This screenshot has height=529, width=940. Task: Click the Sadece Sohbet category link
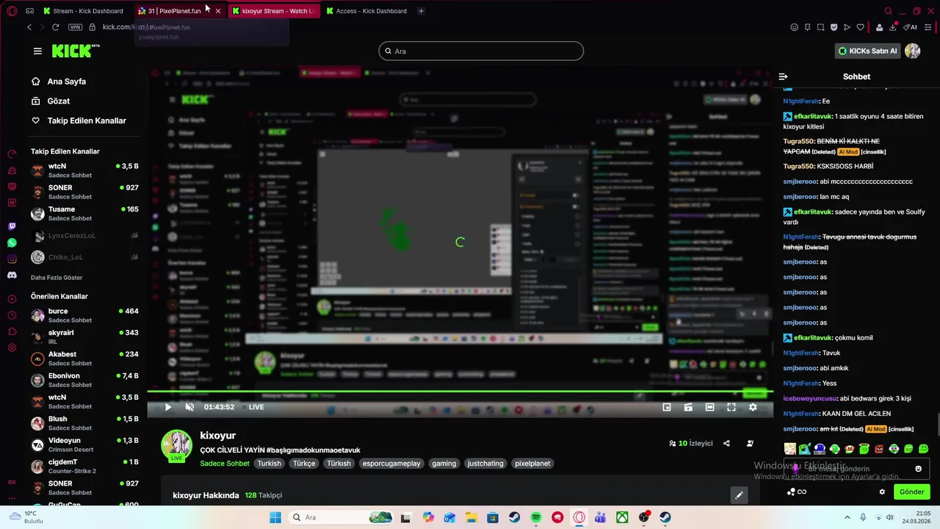(225, 464)
